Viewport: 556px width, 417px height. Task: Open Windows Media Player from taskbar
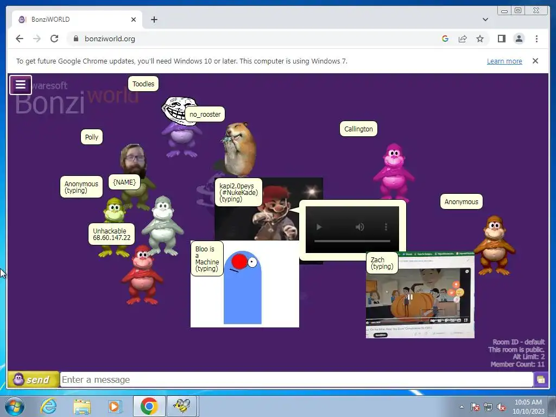click(x=114, y=406)
